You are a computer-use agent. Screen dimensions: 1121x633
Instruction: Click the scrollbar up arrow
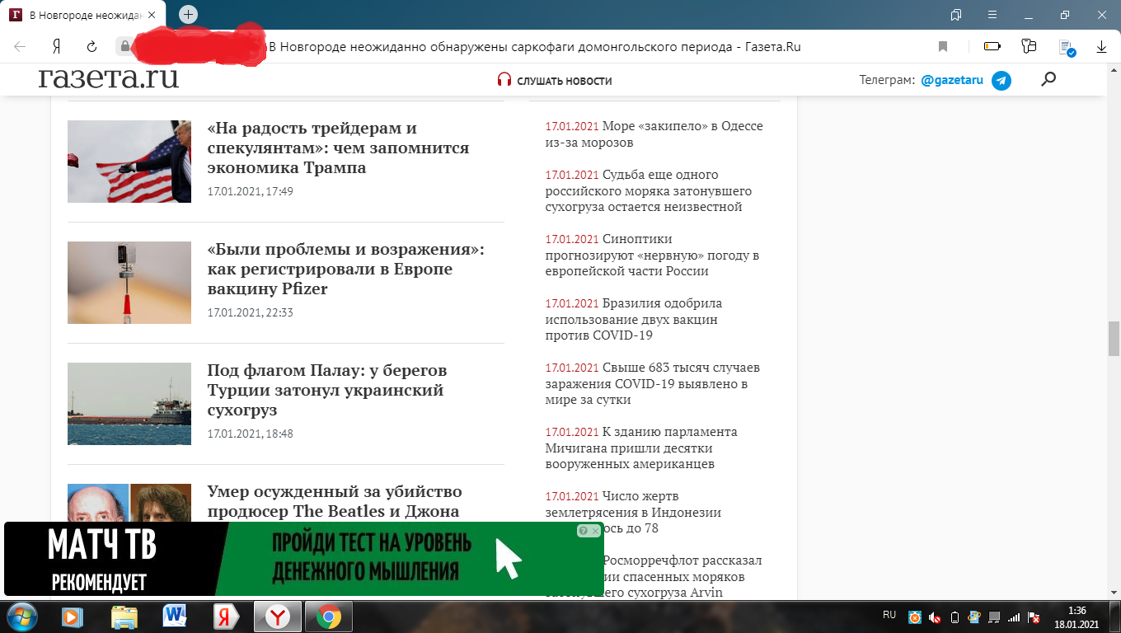coord(1114,69)
